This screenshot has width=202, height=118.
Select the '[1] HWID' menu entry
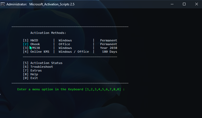30,40
